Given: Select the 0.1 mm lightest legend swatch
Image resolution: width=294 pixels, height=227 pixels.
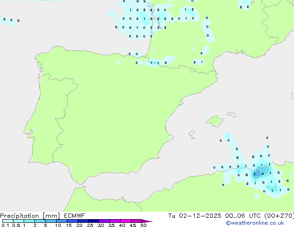Looking at the screenshot, I should [x=8, y=221].
